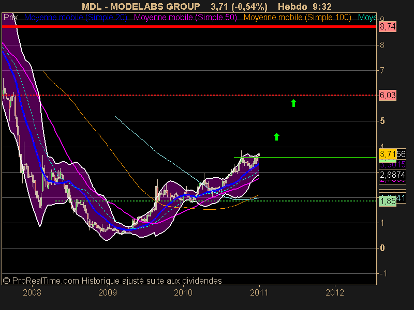Click the price axis tick 5
Viewport: 414px width, 310px height.
[x=382, y=121]
